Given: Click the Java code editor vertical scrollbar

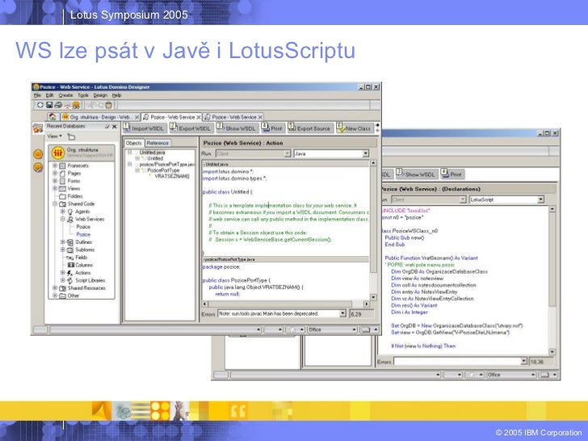Looking at the screenshot, I should tap(373, 230).
